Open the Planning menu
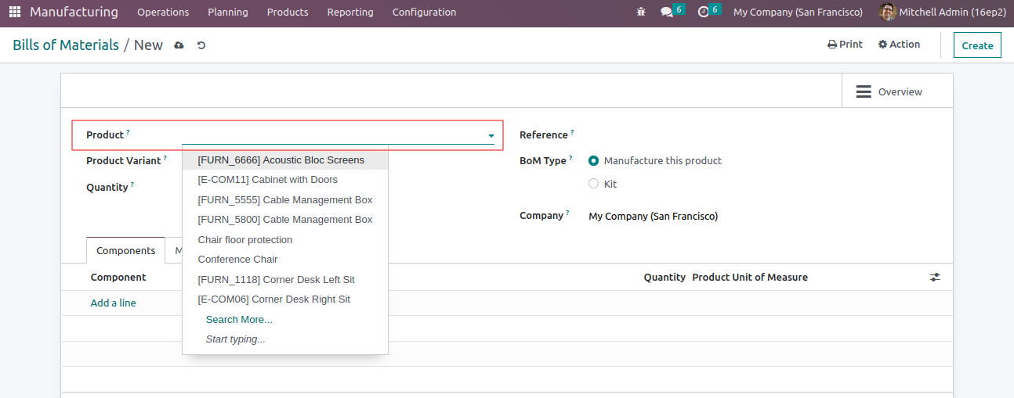Image resolution: width=1014 pixels, height=398 pixels. click(227, 13)
